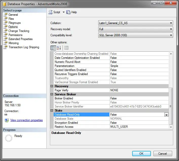Click the MULTI_USER value cell
The height and width of the screenshot is (161, 179).
(x=139, y=127)
